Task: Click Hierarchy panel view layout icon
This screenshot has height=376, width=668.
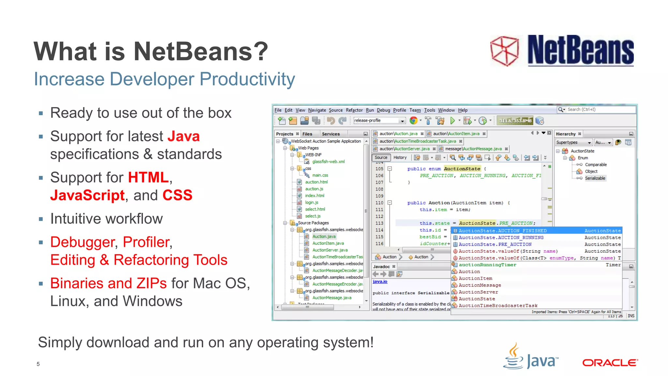Action: (x=628, y=142)
